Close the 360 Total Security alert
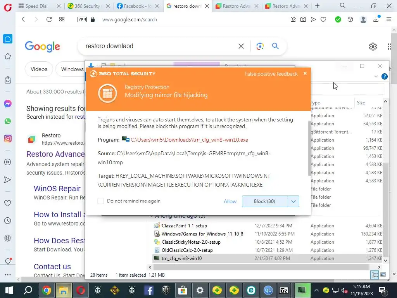Image resolution: width=397 pixels, height=298 pixels. pos(305,73)
